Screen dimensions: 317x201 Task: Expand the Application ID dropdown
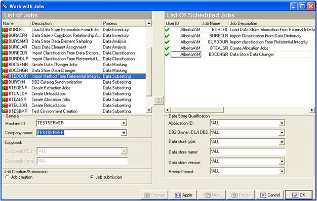point(282,123)
